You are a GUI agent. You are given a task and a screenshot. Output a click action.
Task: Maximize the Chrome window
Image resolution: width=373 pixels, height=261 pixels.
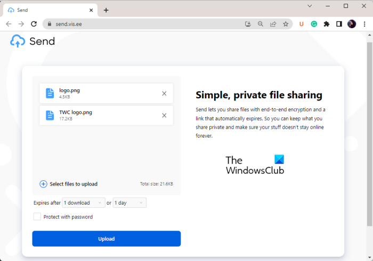pyautogui.click(x=346, y=6)
